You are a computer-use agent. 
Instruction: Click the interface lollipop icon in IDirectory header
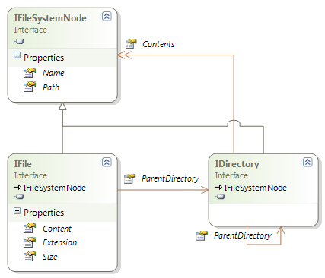(x=220, y=197)
